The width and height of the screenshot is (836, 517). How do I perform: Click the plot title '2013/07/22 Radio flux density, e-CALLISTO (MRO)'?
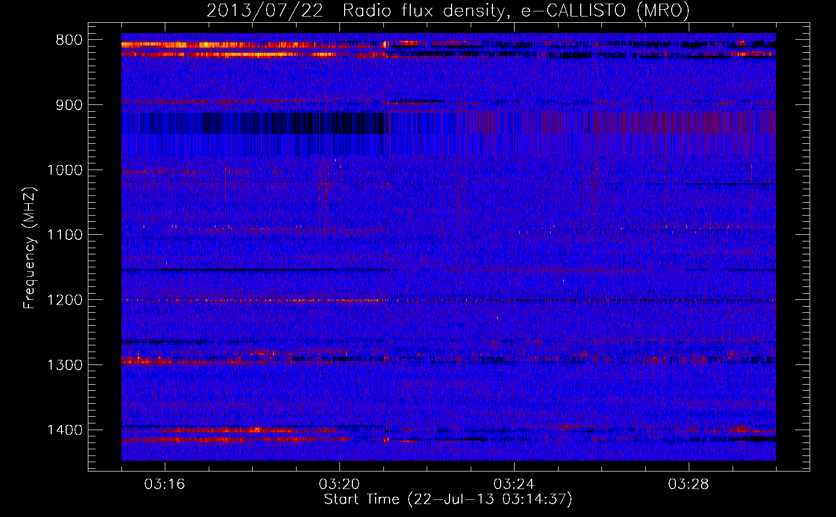[x=448, y=10]
